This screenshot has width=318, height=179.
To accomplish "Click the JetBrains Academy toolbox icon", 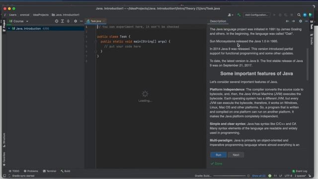I will point(311,15).
